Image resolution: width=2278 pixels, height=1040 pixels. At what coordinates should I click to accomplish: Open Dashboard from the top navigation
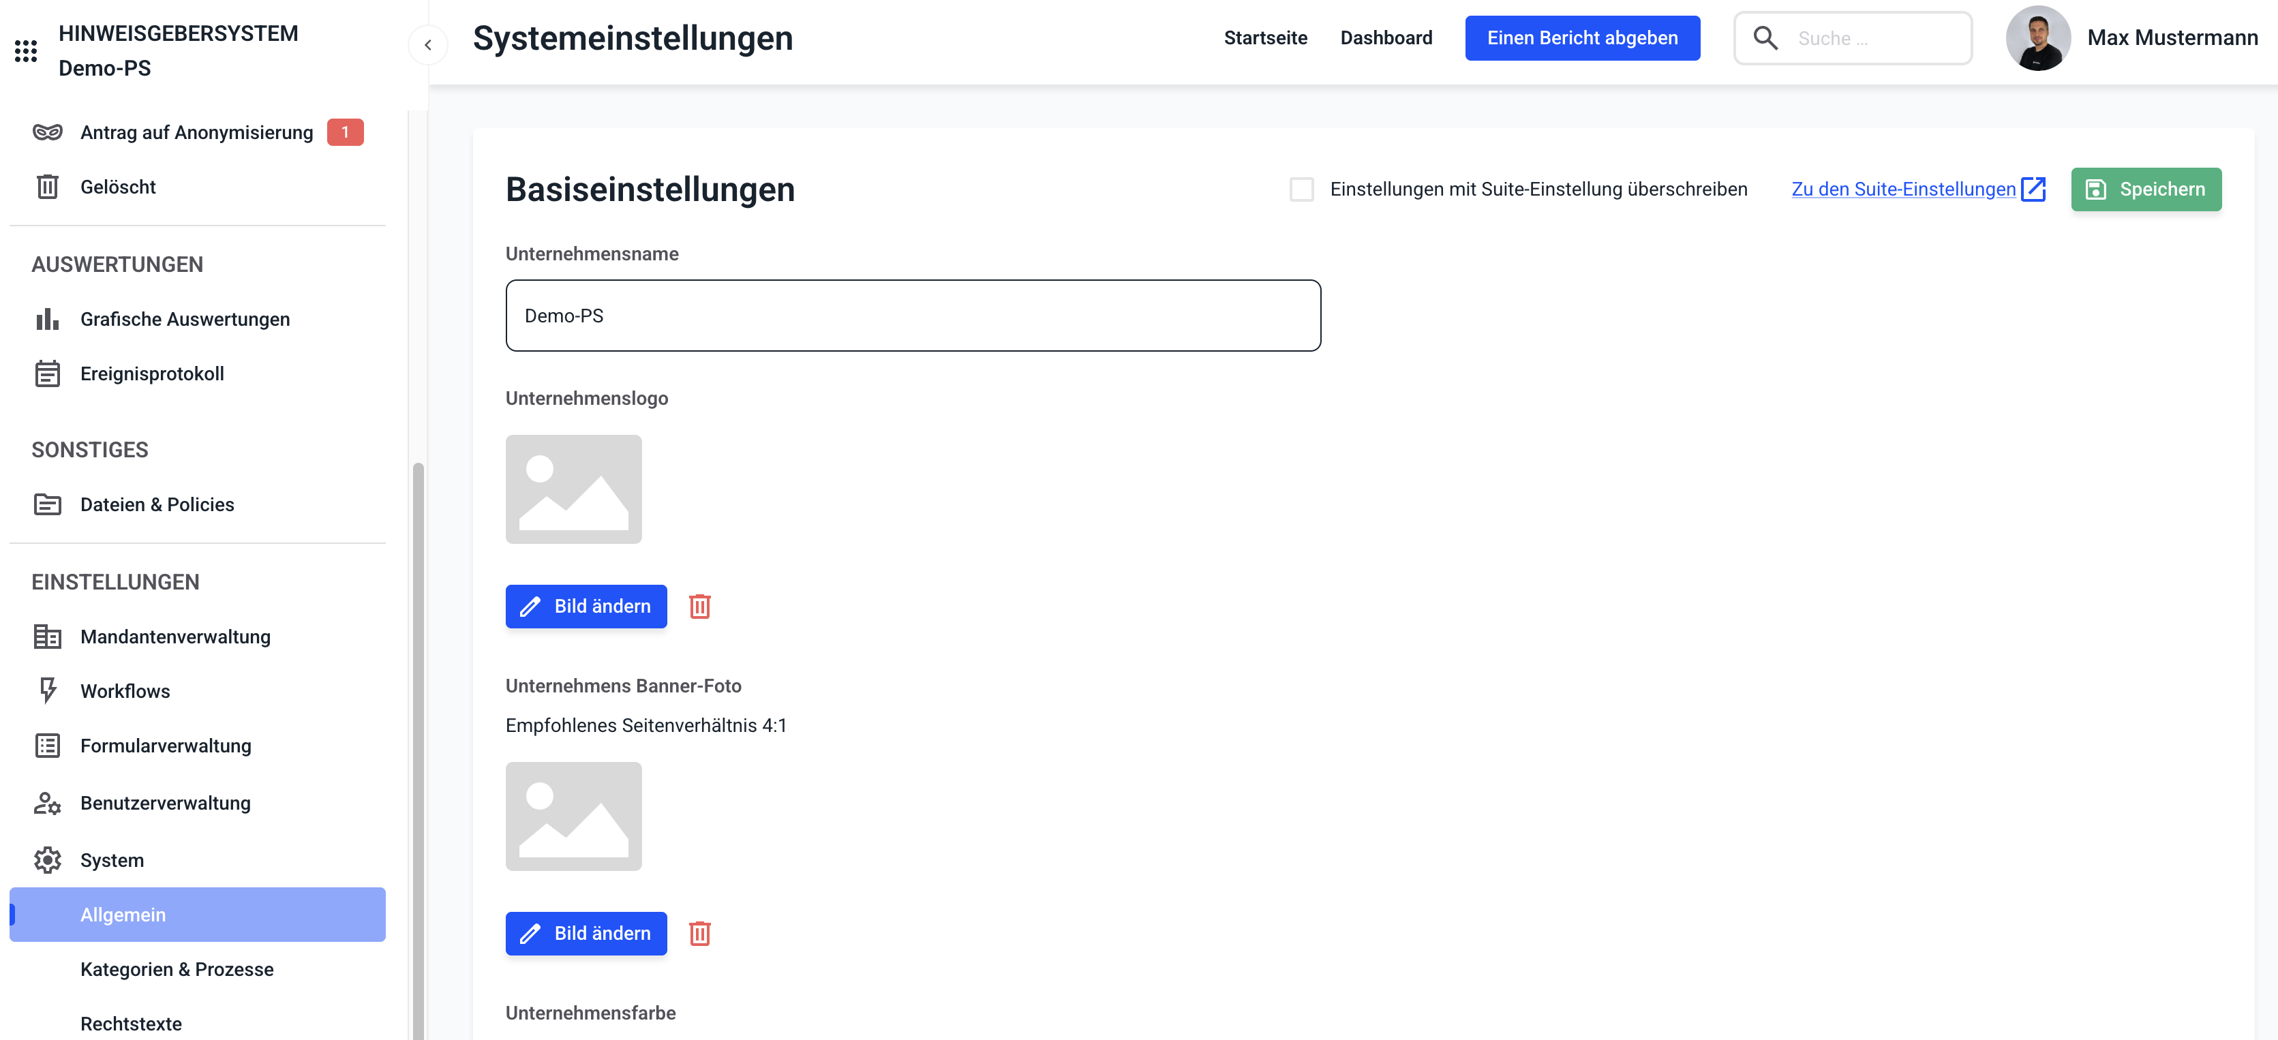pos(1385,38)
